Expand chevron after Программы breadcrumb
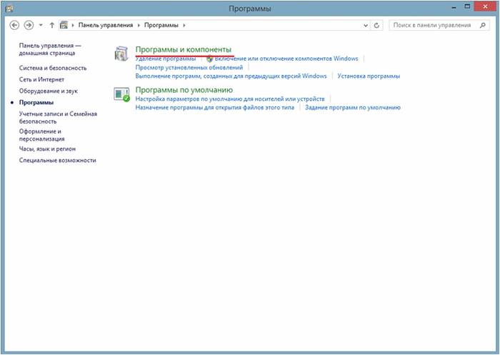Viewport: 500px width, 355px height. pos(184,25)
